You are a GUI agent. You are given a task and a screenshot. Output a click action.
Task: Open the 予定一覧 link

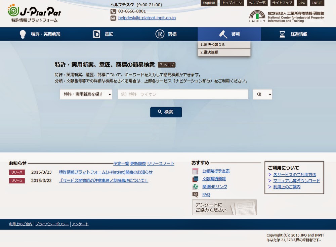pyautogui.click(x=121, y=164)
